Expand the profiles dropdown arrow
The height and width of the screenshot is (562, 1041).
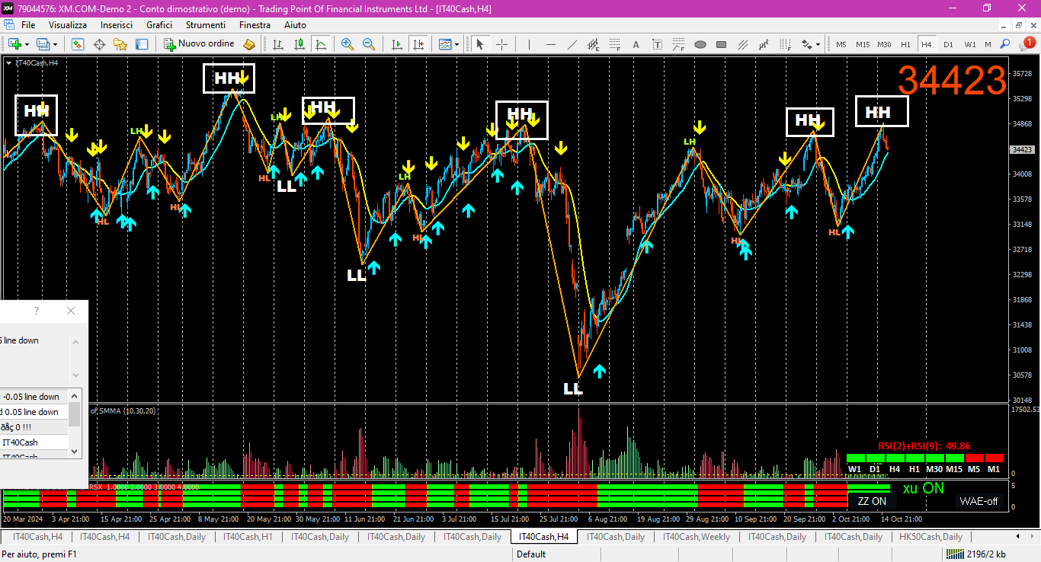point(55,44)
